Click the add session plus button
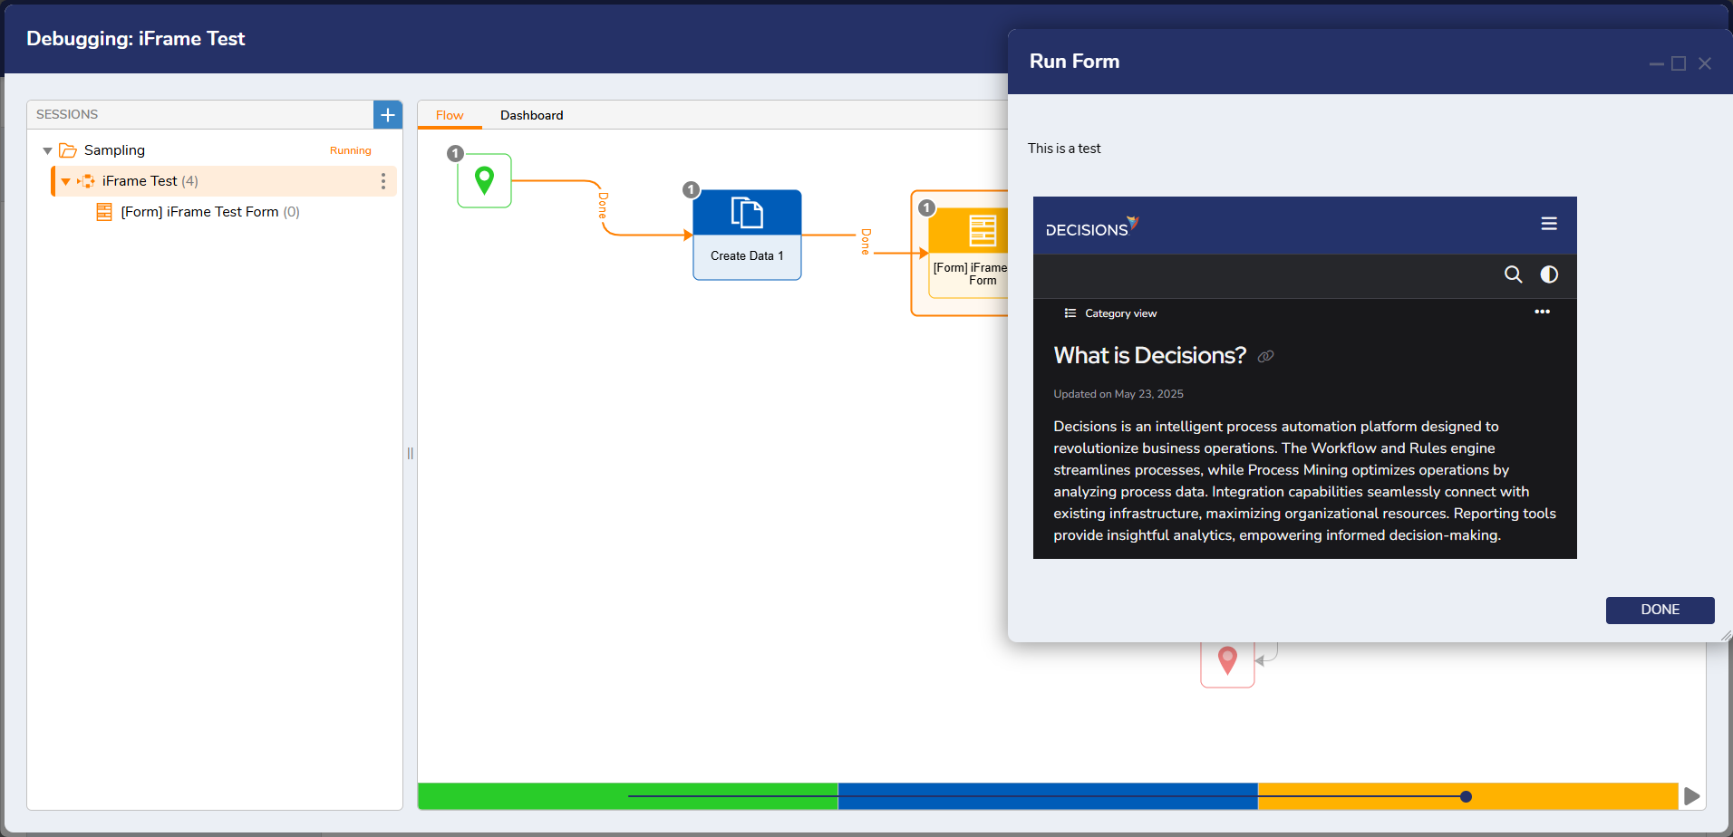The height and width of the screenshot is (837, 1733). (387, 115)
